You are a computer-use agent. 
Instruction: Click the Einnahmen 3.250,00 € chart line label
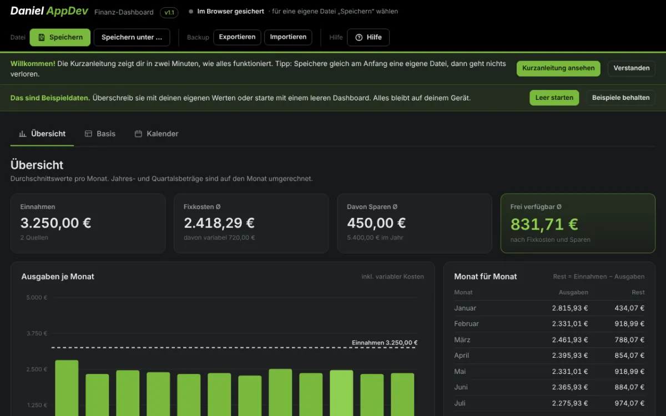click(x=385, y=343)
